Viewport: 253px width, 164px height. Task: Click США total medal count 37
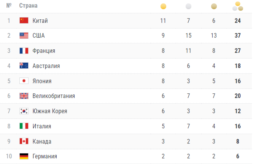pos(238,36)
